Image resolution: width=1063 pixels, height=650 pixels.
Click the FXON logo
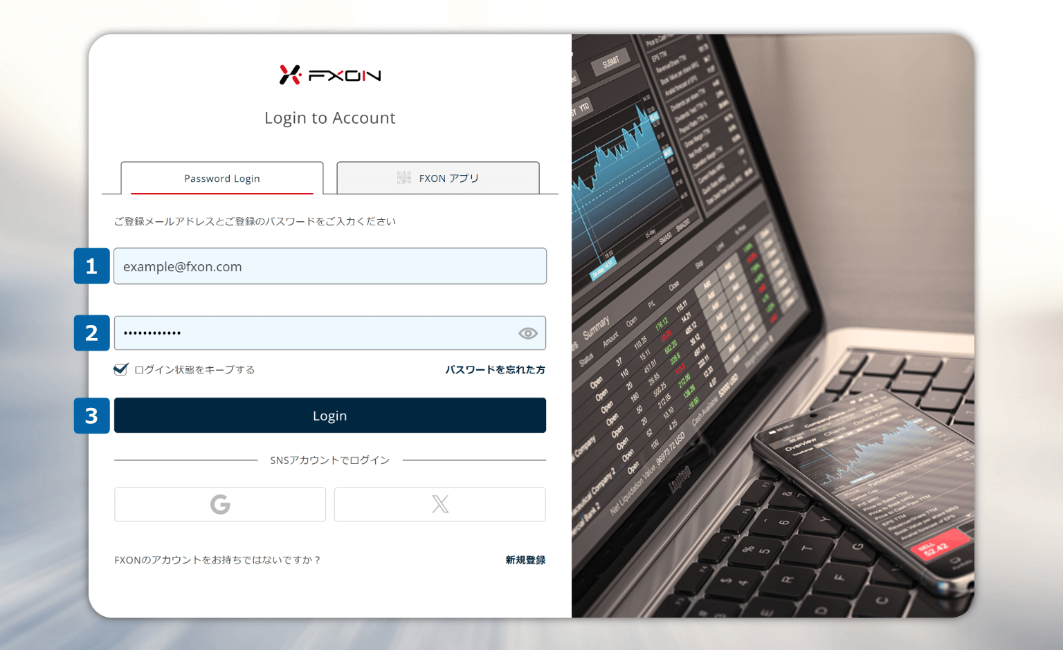tap(330, 75)
